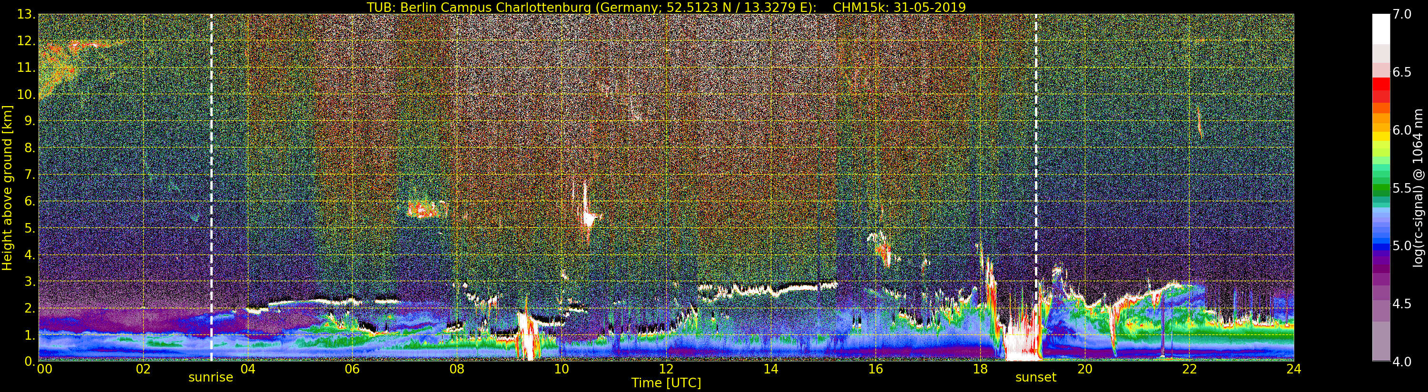
Task: Click the x-axis tick label '12'
Action: point(666,369)
